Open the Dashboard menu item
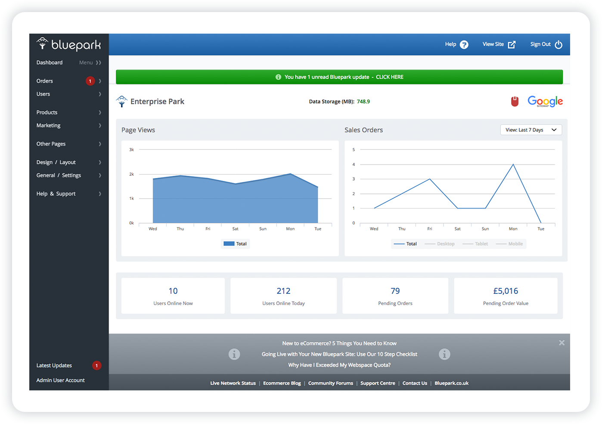Image resolution: width=602 pixels, height=424 pixels. (x=50, y=62)
